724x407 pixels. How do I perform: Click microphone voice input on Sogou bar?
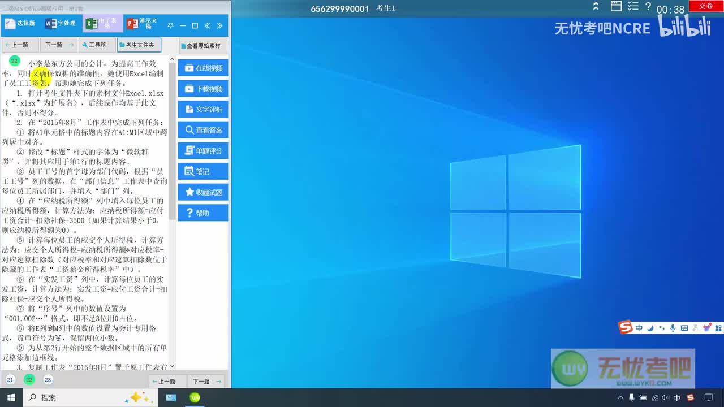(673, 328)
